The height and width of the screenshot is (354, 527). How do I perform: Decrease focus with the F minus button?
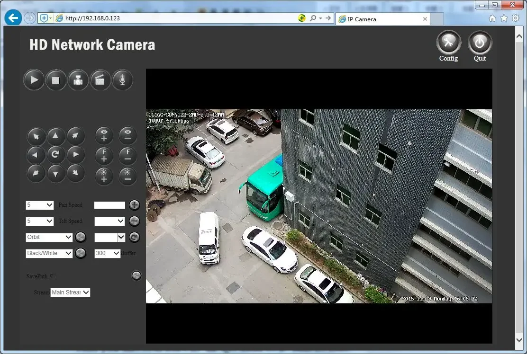pyautogui.click(x=127, y=156)
